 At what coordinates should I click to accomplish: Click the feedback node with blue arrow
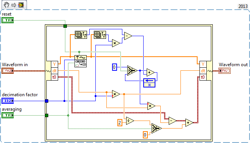tap(149, 83)
